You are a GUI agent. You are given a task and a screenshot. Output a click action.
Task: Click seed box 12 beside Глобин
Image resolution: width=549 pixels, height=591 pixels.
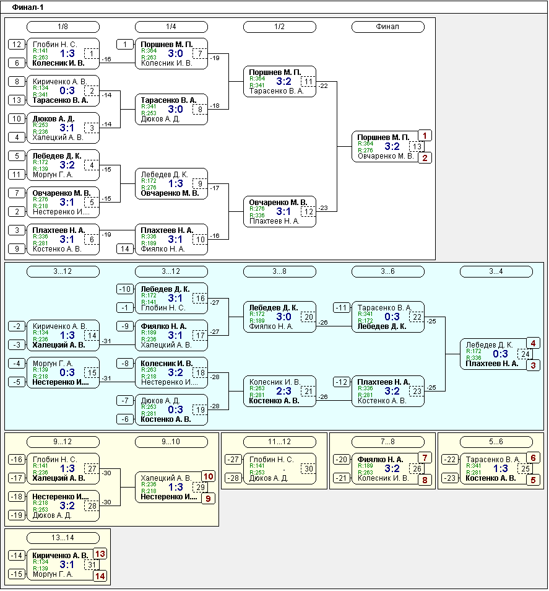click(17, 45)
